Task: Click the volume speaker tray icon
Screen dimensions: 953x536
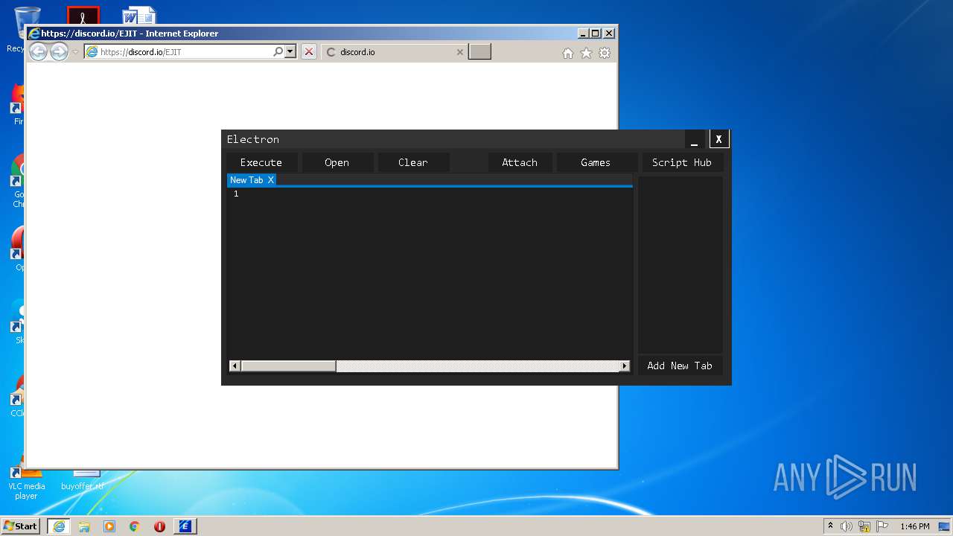Action: coord(847,526)
